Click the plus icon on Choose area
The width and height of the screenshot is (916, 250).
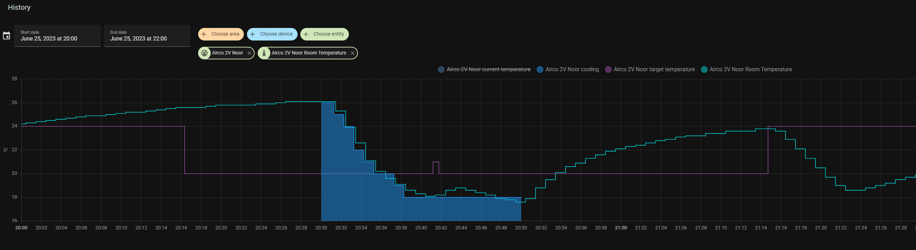(204, 34)
